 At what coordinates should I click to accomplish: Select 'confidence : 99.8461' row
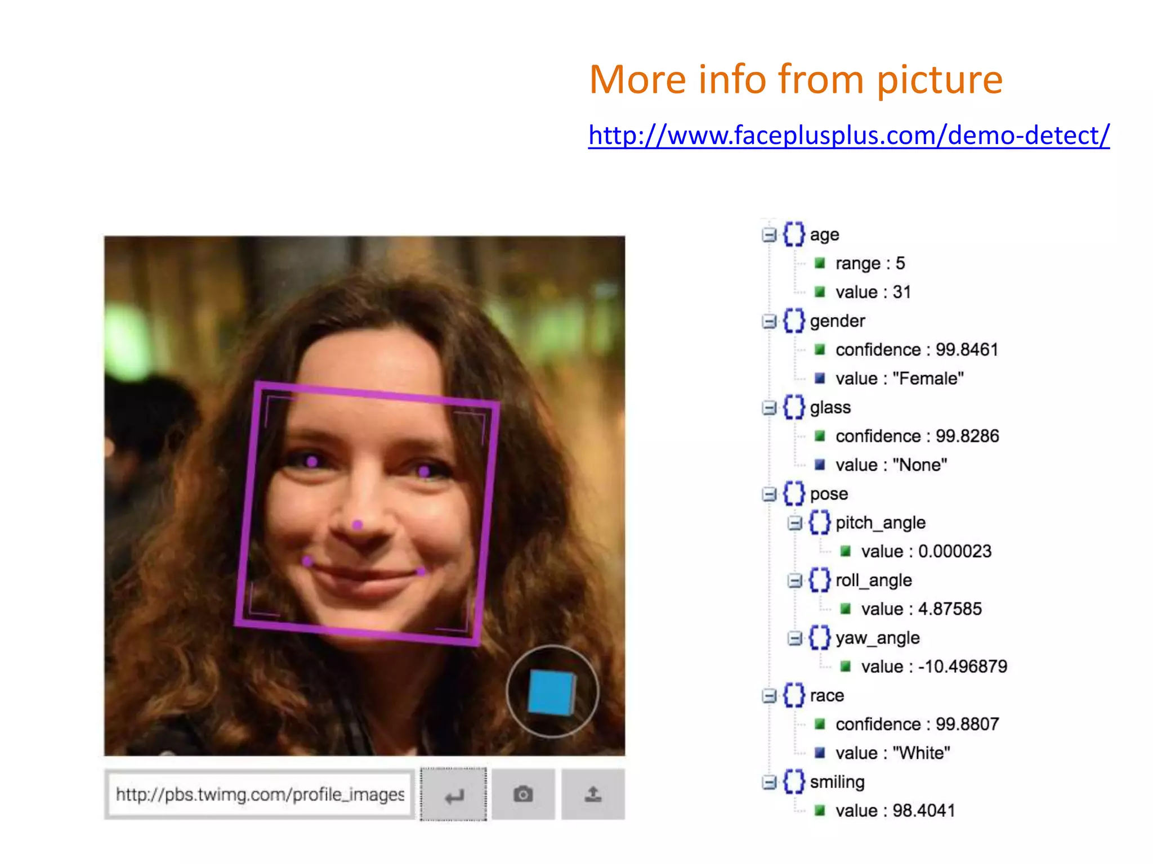coord(906,350)
